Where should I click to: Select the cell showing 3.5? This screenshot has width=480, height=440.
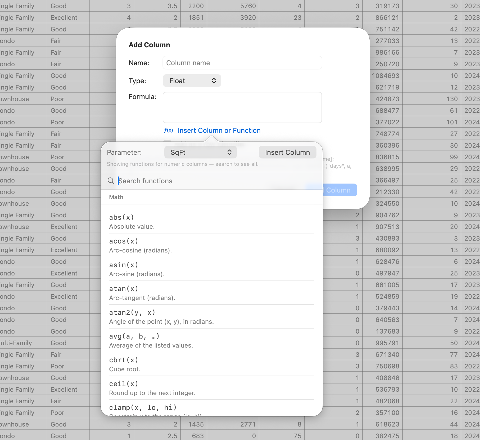157,6
